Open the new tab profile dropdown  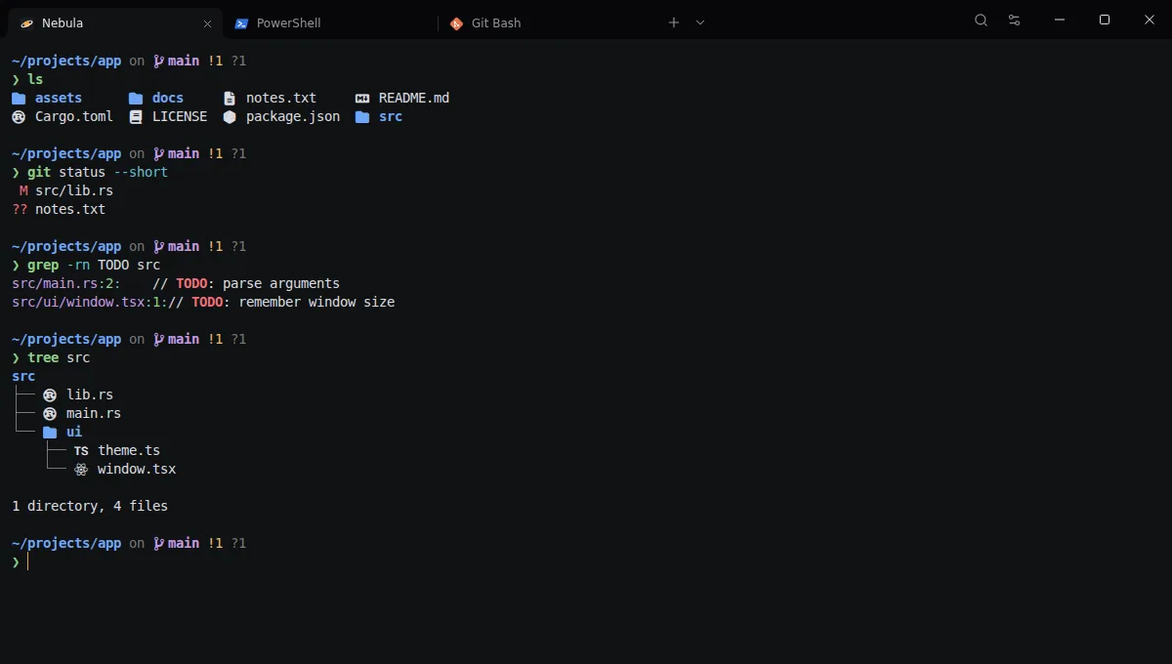click(700, 22)
